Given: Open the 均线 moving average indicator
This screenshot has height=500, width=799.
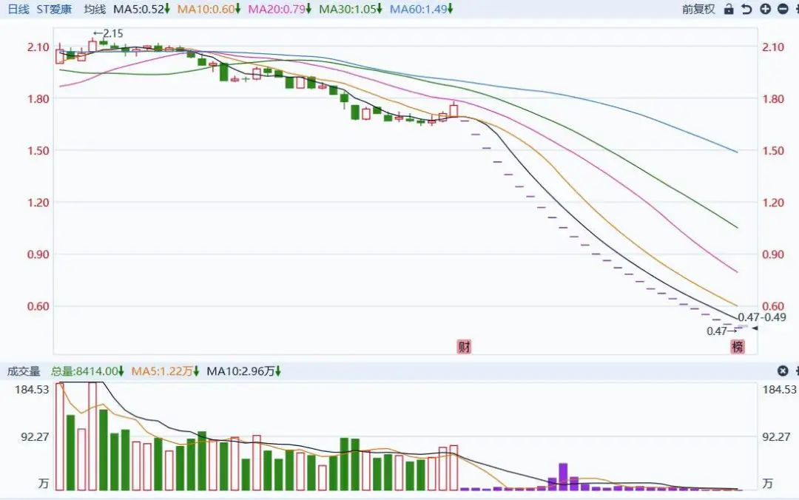Looking at the screenshot, I should (x=94, y=9).
